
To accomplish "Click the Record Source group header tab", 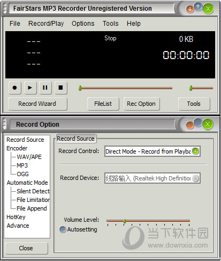I will point(76,139).
